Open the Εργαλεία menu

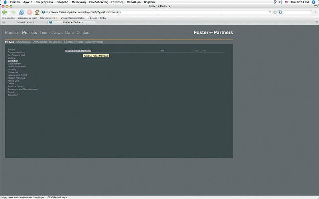pyautogui.click(x=117, y=2)
